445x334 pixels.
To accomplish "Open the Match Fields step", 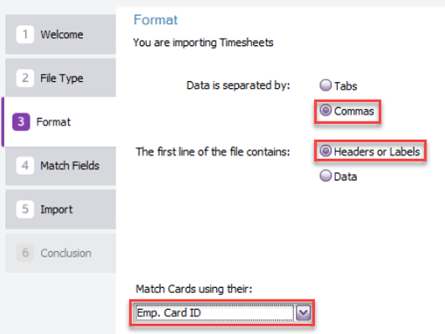I will pyautogui.click(x=60, y=166).
